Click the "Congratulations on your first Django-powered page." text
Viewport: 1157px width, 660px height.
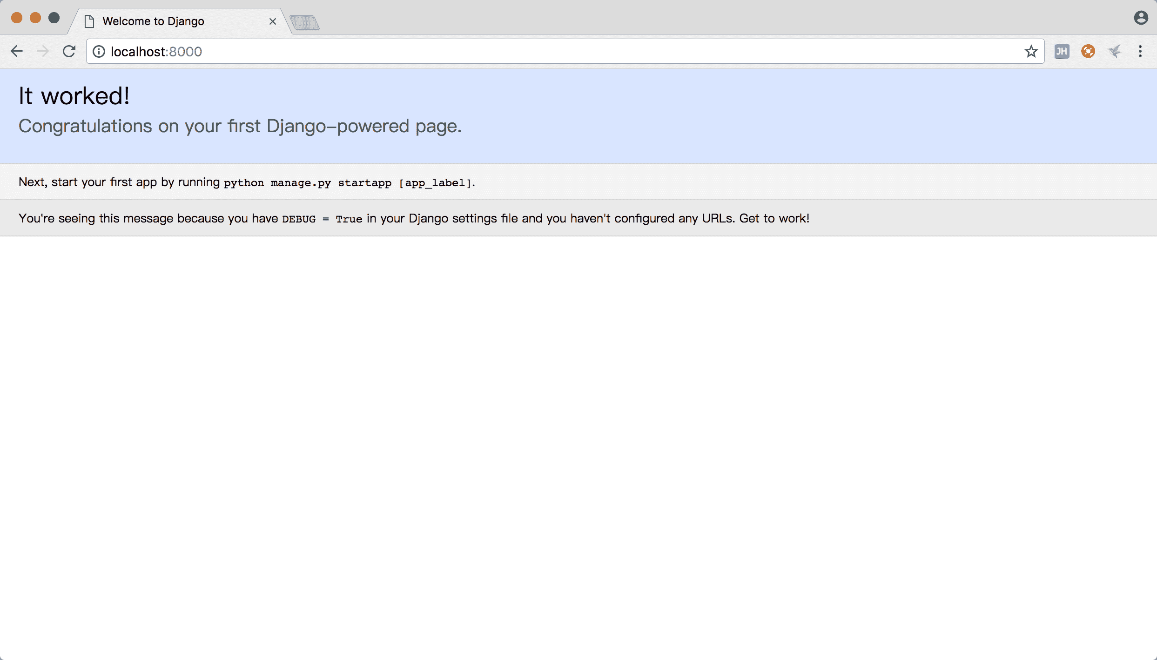240,126
